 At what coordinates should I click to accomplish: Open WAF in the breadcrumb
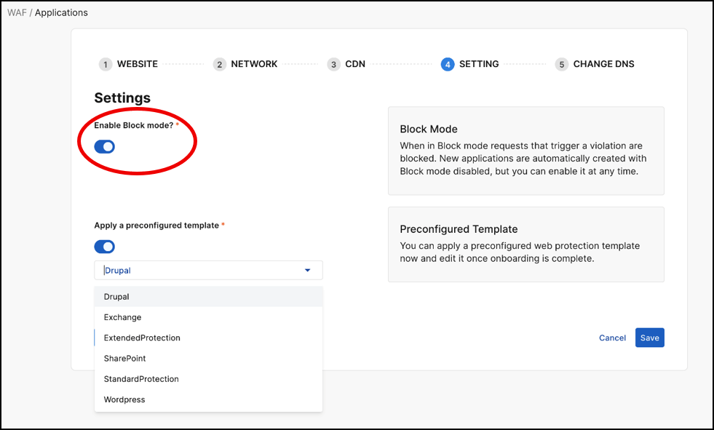tap(16, 12)
